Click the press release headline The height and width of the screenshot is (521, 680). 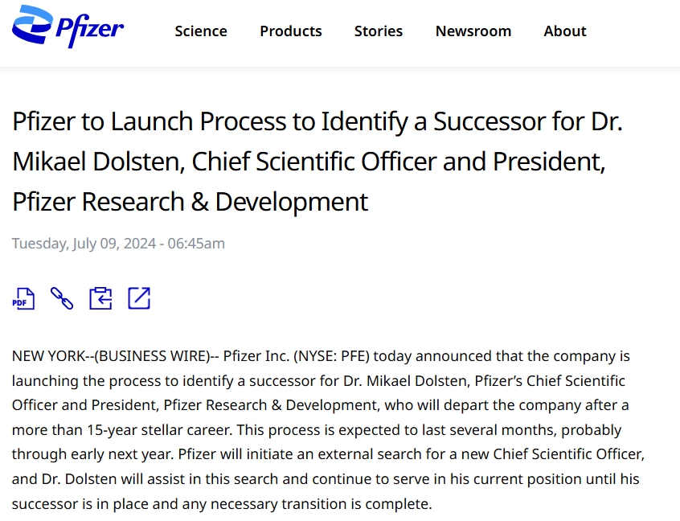coord(317,161)
